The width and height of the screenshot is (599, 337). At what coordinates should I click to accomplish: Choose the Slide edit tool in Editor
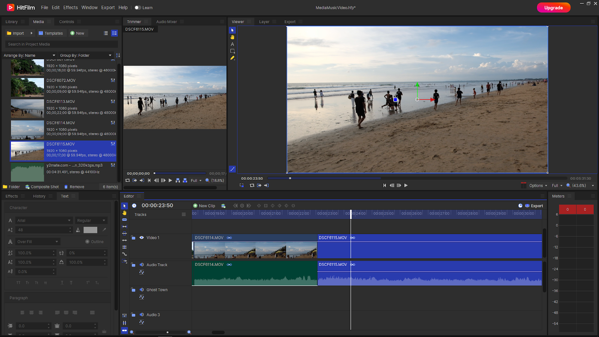tap(125, 233)
